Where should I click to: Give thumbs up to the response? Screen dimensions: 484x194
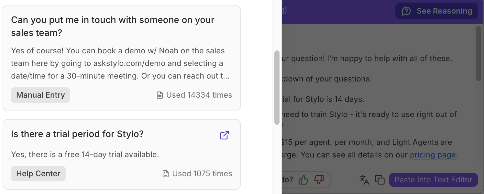pyautogui.click(x=303, y=180)
